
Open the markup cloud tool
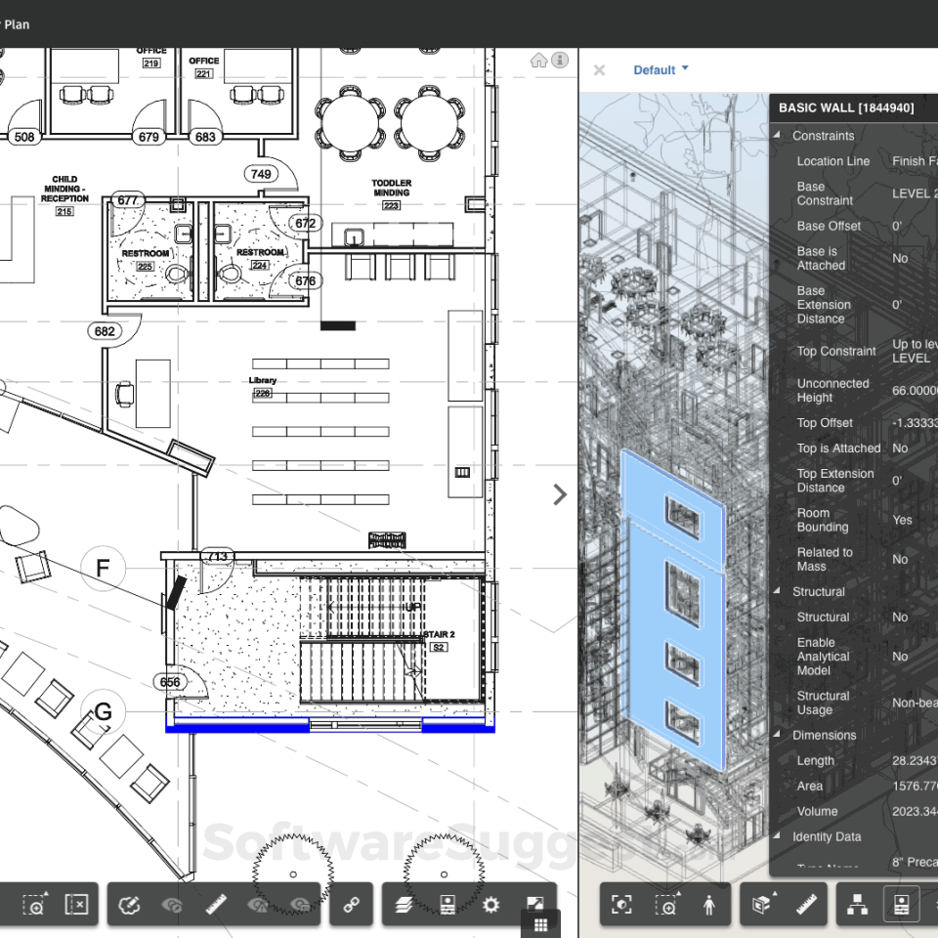(127, 904)
